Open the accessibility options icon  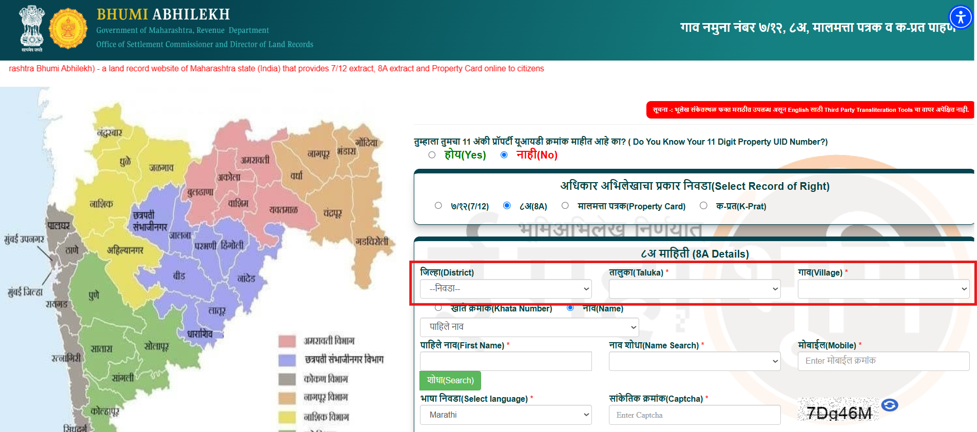pos(961,18)
